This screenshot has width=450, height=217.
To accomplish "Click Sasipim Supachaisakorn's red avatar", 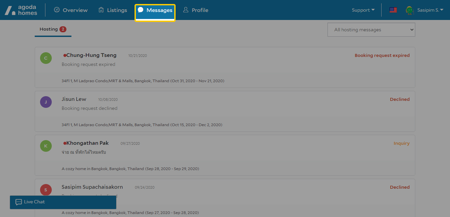I will coord(46,190).
